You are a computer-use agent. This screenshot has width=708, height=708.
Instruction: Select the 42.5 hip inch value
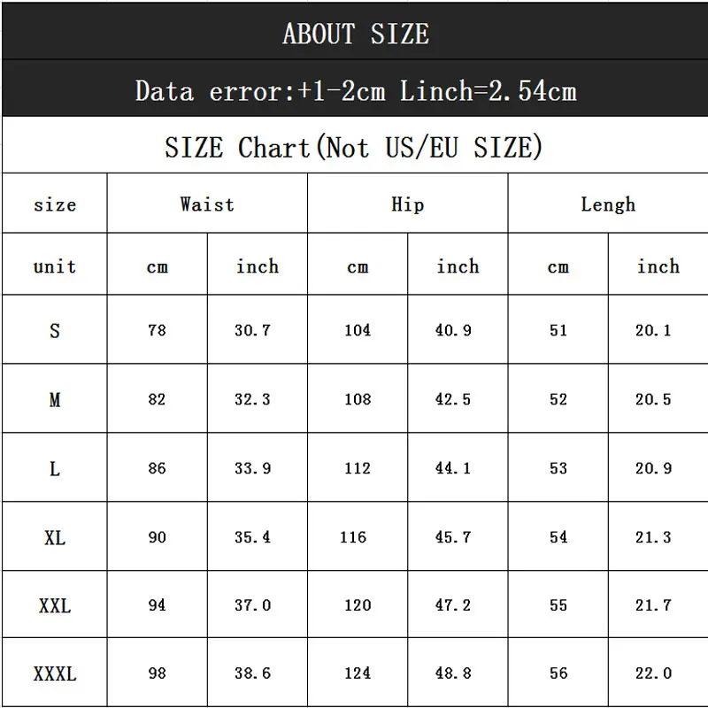453,400
